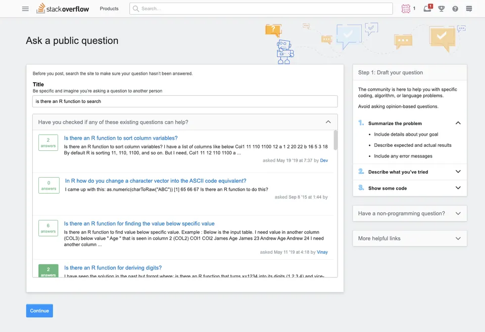Expand 'Have a non-programming question?' panel
Screen dimensions: 485x332
click(x=410, y=213)
